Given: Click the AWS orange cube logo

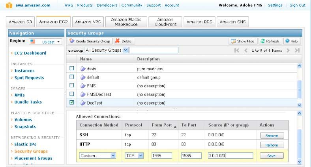Looking at the screenshot, I should 9,6.
